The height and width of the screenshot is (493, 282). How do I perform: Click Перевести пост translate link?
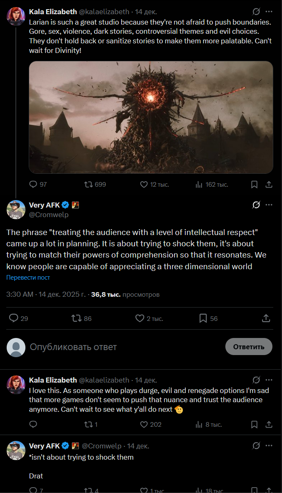28,278
